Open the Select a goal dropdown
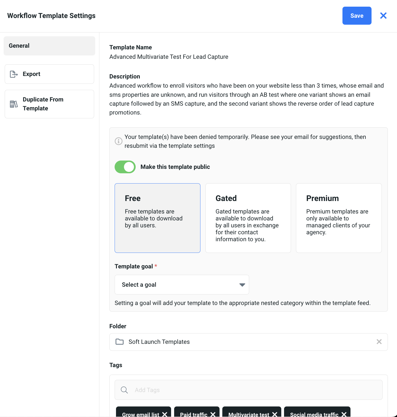Screen dimensions: 397x417 [182, 285]
